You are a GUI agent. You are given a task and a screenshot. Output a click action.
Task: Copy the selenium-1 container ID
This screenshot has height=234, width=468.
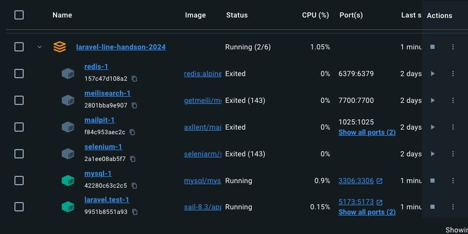[133, 159]
